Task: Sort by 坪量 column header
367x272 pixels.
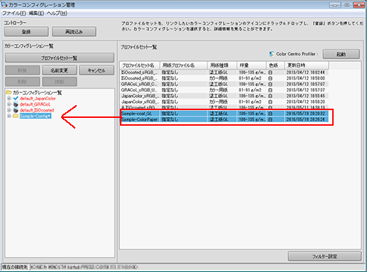Action: point(251,65)
